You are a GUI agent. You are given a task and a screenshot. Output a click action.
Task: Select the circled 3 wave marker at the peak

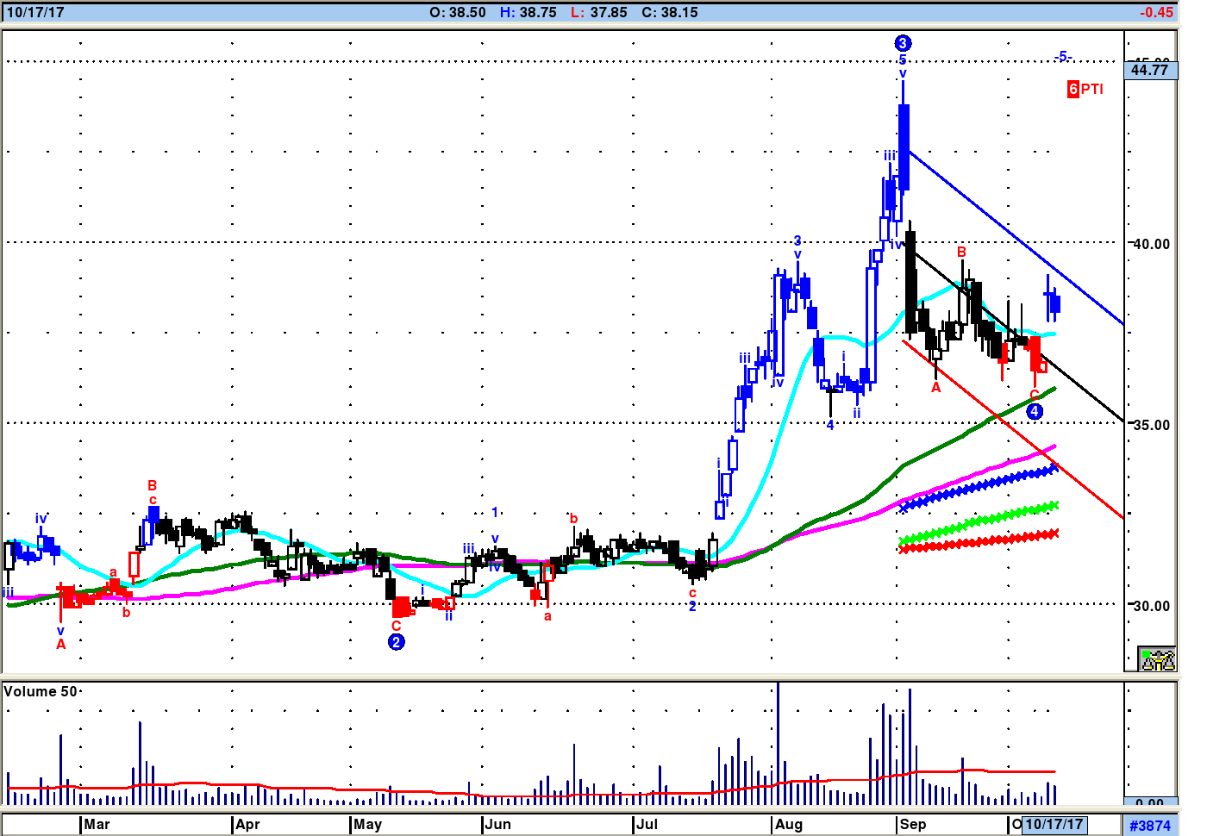(x=903, y=43)
